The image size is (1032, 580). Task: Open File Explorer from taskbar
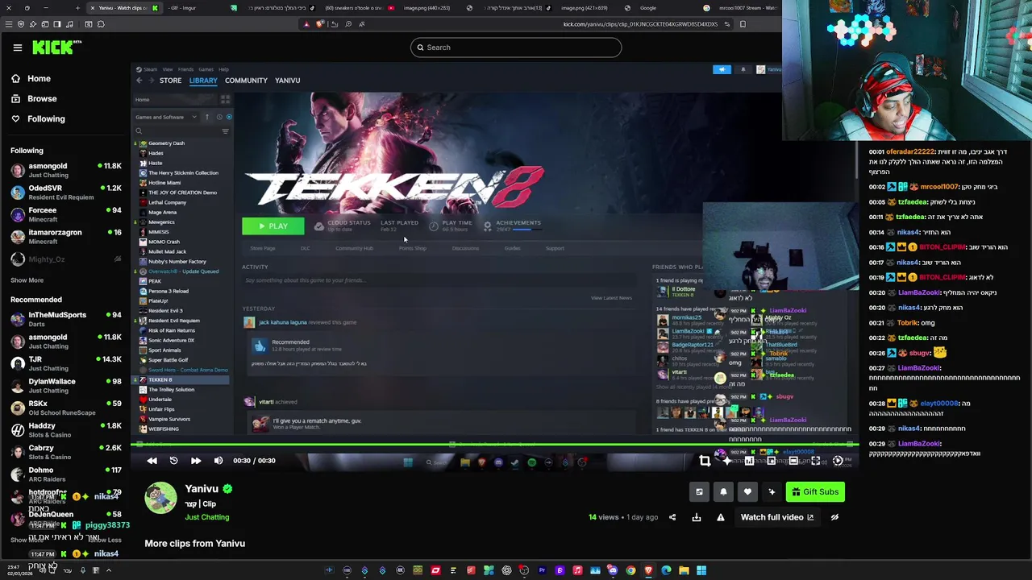coord(684,570)
